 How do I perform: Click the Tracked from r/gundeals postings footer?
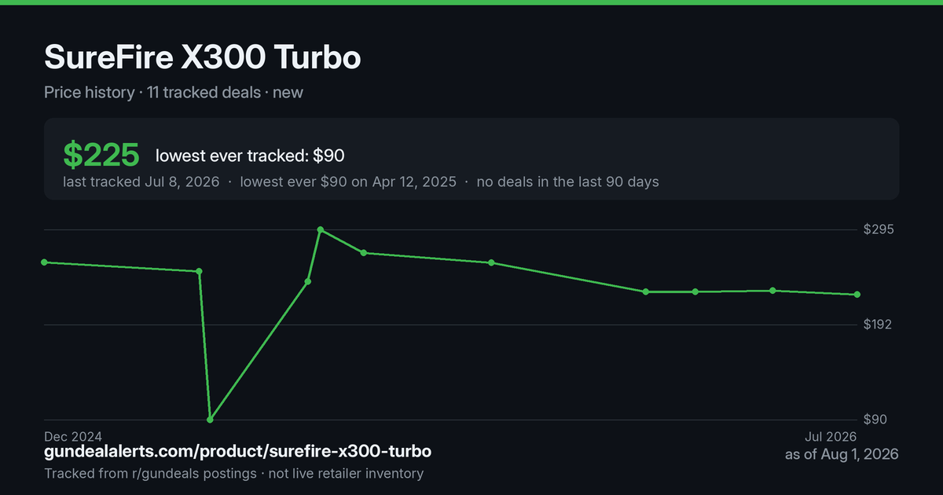233,473
